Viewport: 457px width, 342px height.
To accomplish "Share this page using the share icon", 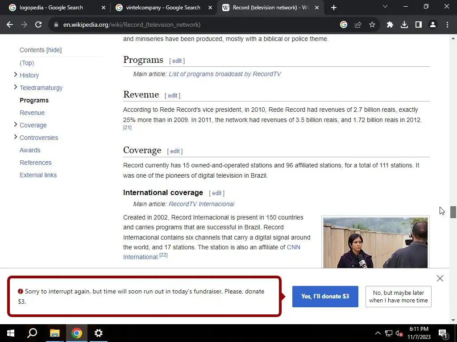I will [358, 25].
